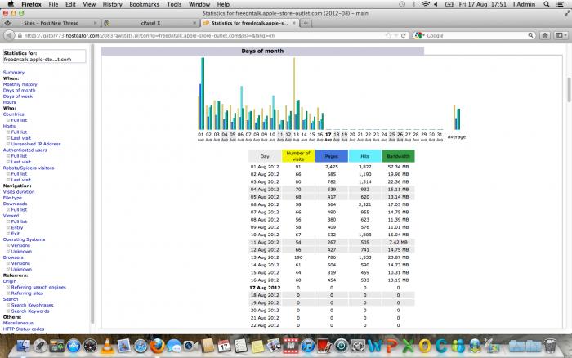Click the Time Machine menu bar icon
Viewport: 572px width, 358px height.
pos(402,4)
